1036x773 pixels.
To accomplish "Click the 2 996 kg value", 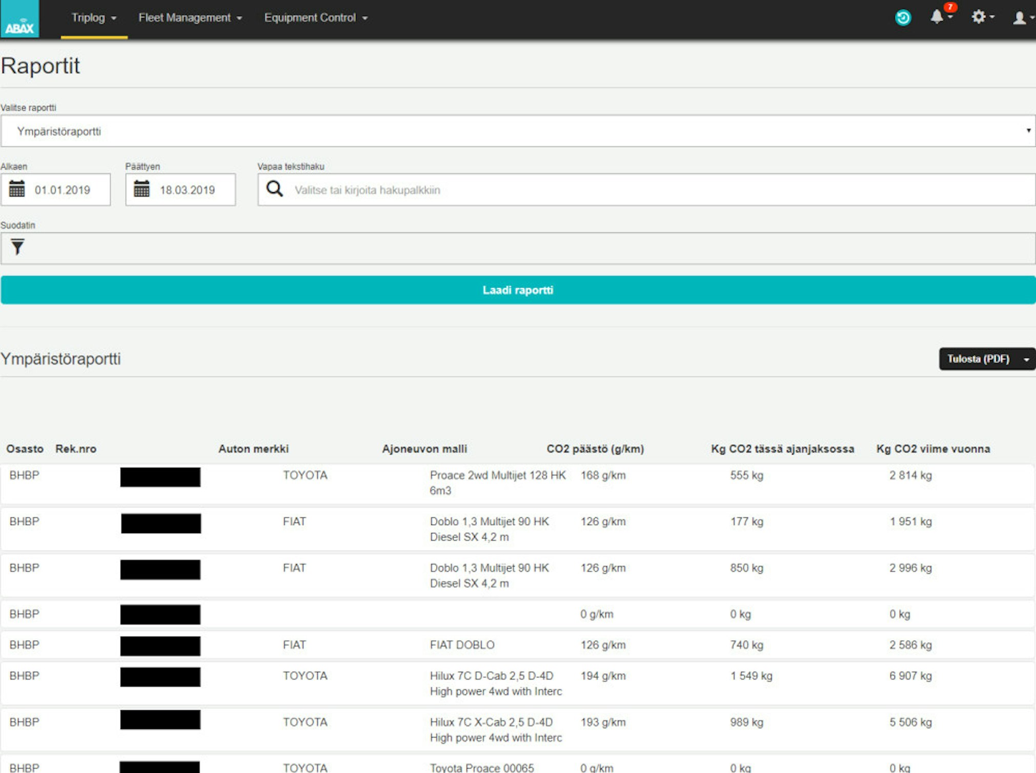I will pos(910,568).
